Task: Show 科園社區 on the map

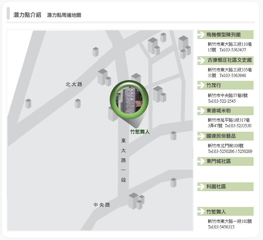Action: (225, 187)
